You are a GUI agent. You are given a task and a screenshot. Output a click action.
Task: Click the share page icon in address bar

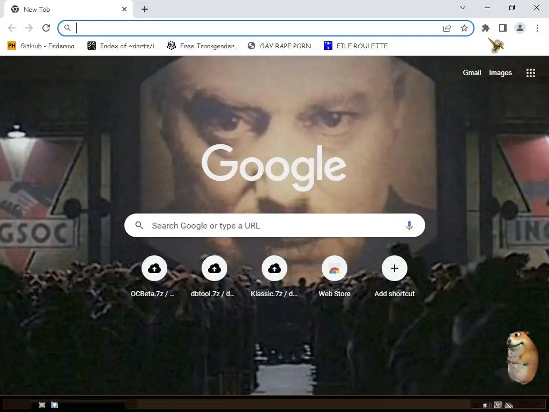[x=447, y=28]
